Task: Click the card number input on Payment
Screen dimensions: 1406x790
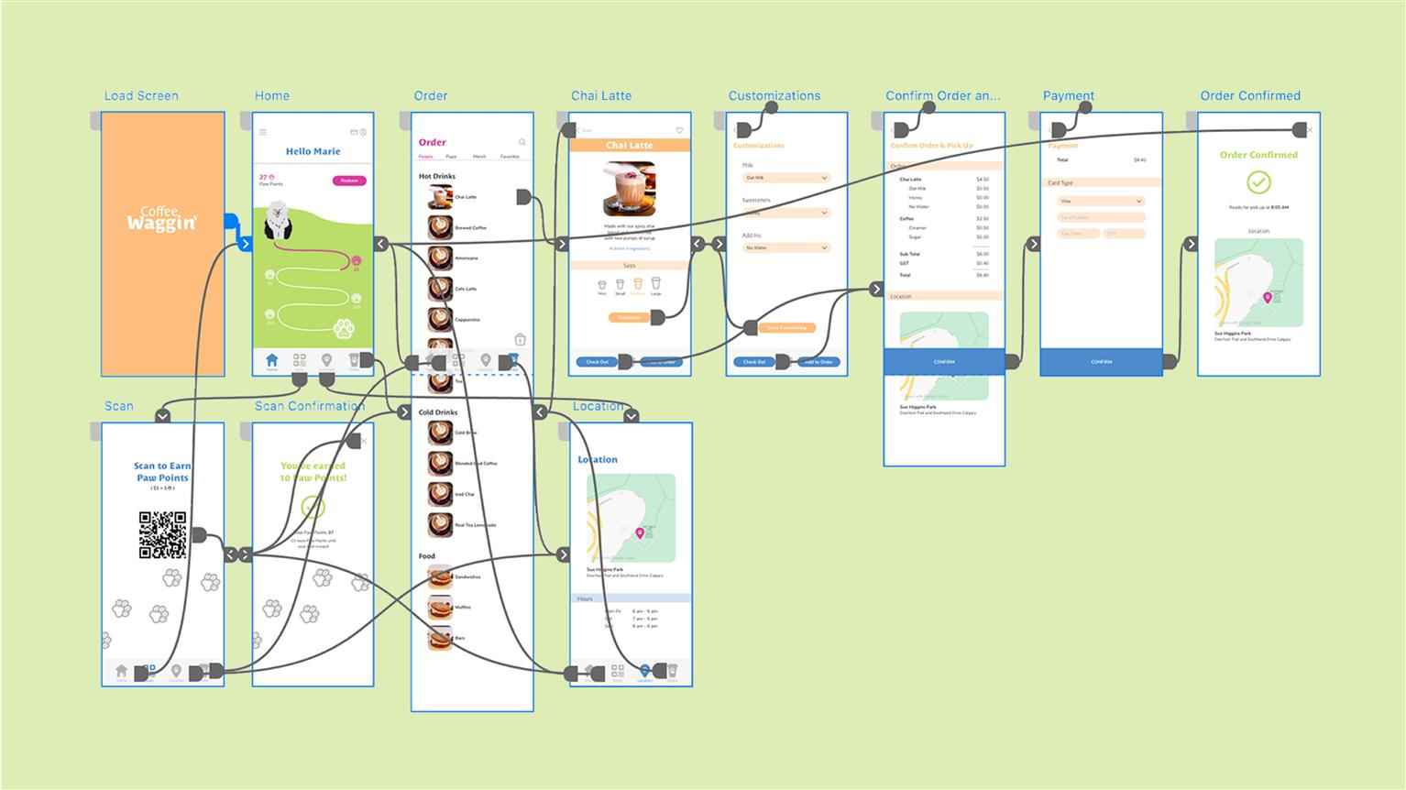Action: (1101, 217)
